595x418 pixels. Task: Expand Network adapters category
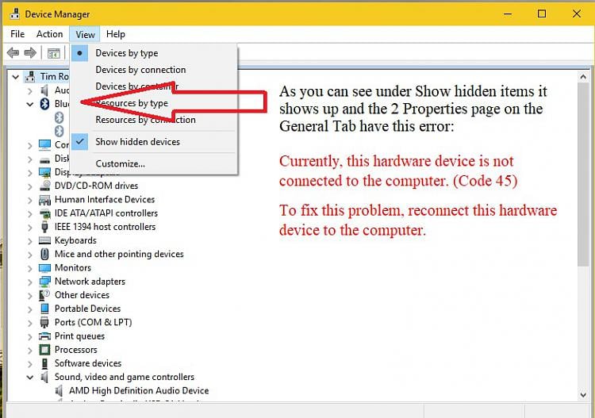30,282
